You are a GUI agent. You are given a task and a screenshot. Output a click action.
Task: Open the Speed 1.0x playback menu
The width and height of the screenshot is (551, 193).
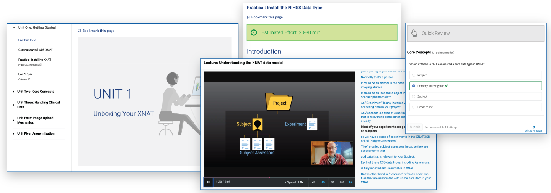[x=294, y=182]
